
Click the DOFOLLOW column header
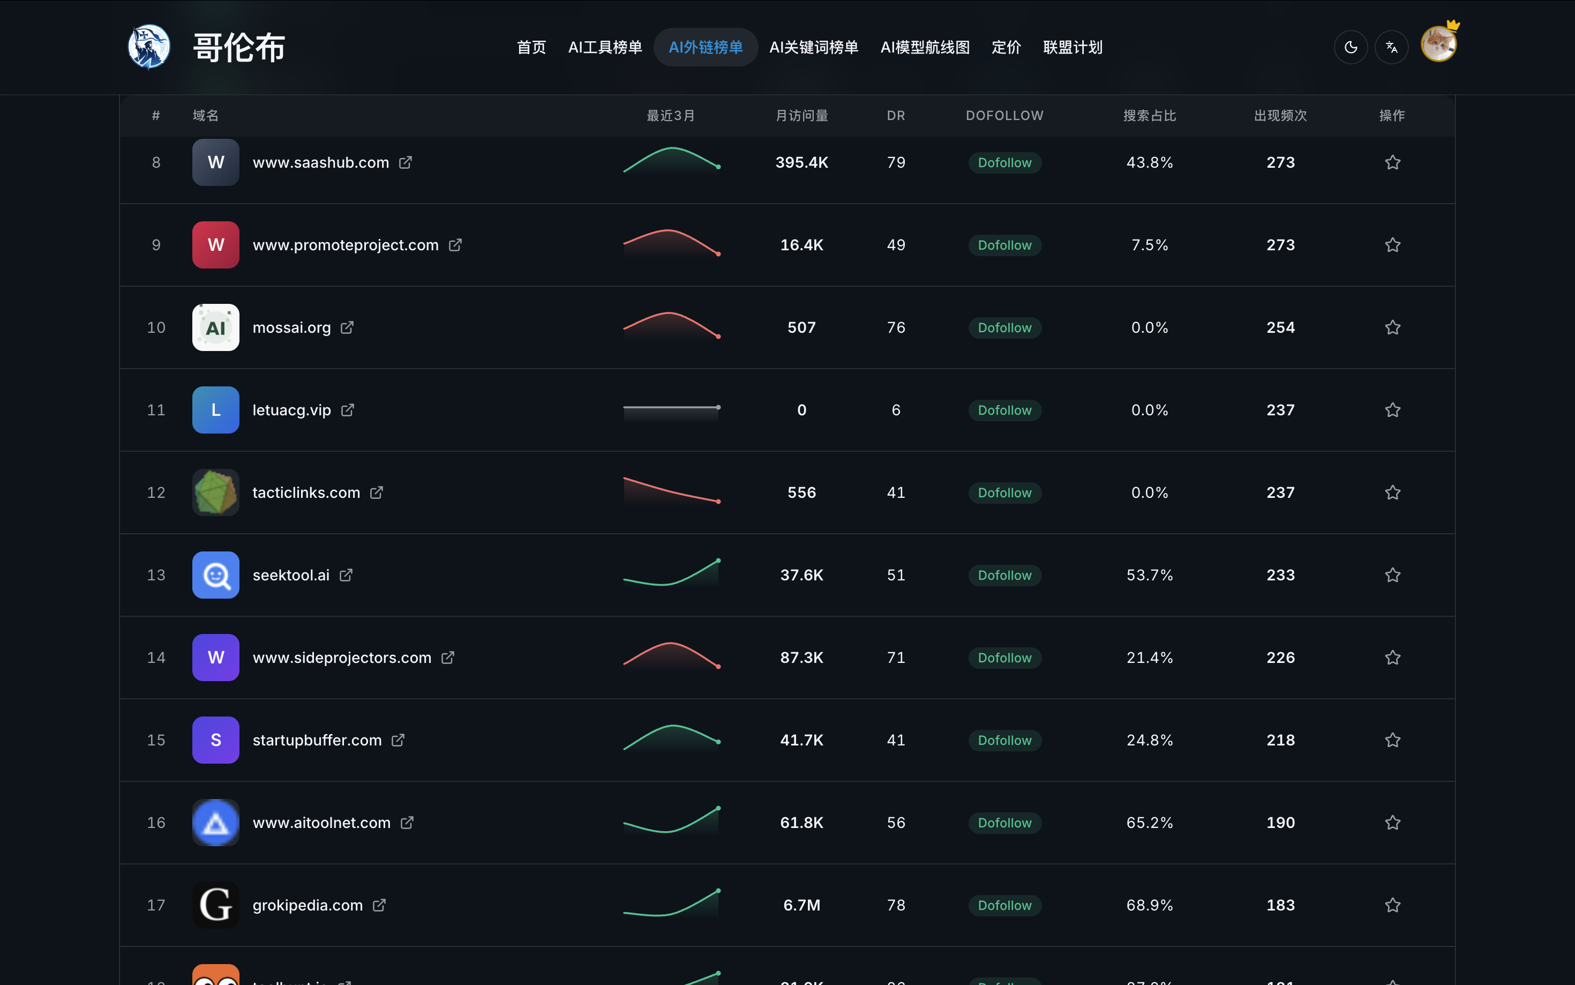pyautogui.click(x=1004, y=115)
